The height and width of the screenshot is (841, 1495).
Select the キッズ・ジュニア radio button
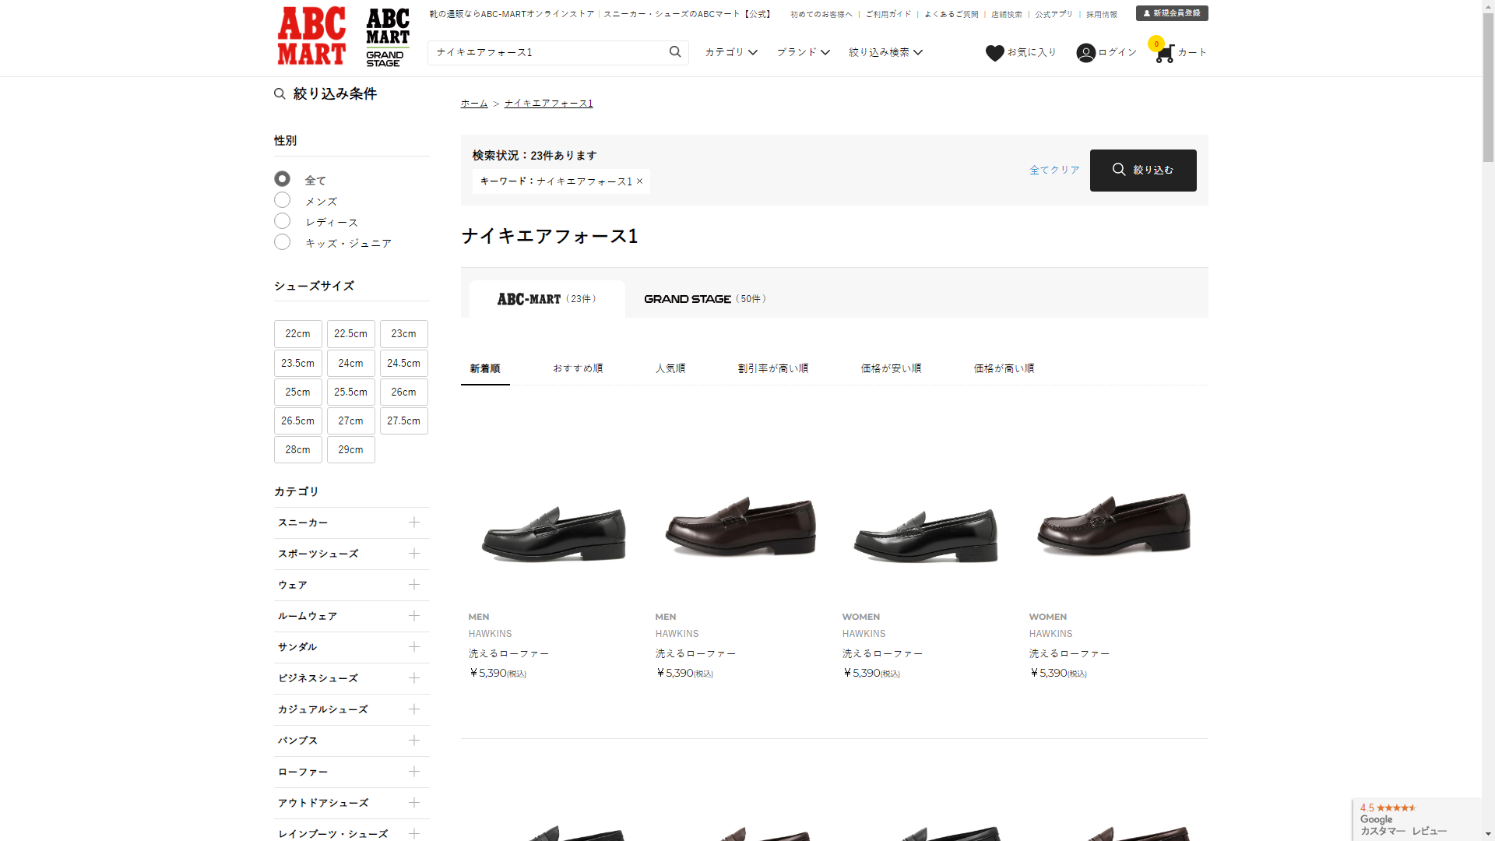(282, 242)
